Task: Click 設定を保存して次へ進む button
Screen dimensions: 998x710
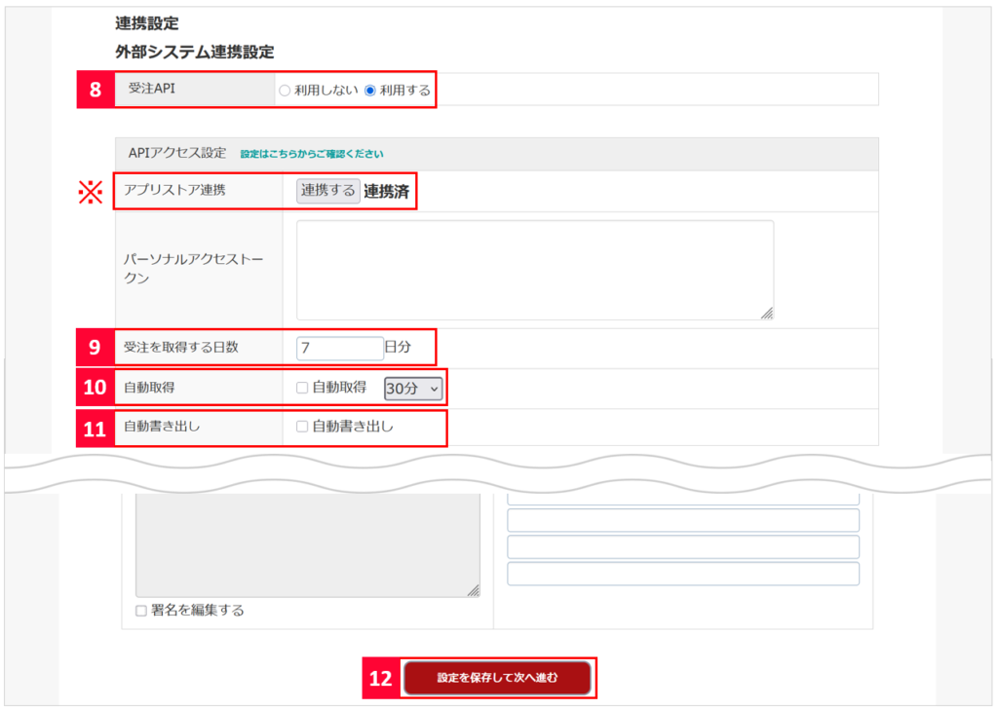Action: pyautogui.click(x=497, y=678)
